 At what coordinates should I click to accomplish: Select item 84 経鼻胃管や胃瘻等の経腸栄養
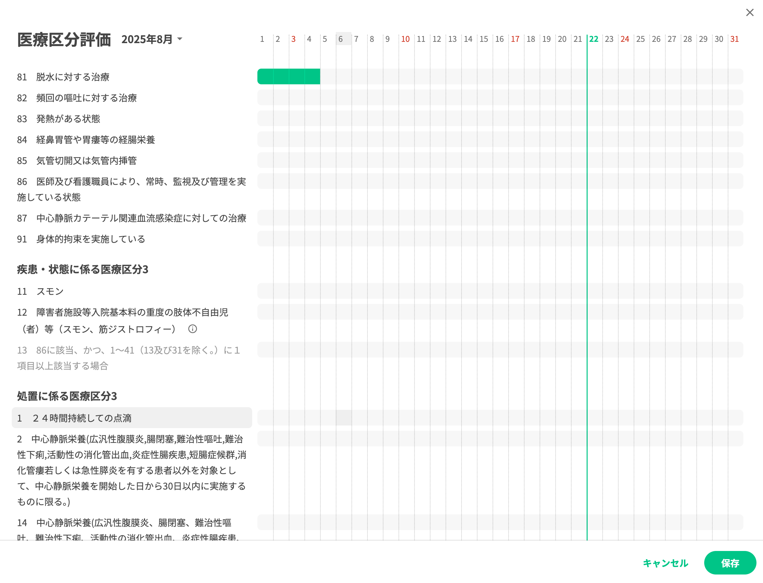click(x=86, y=140)
